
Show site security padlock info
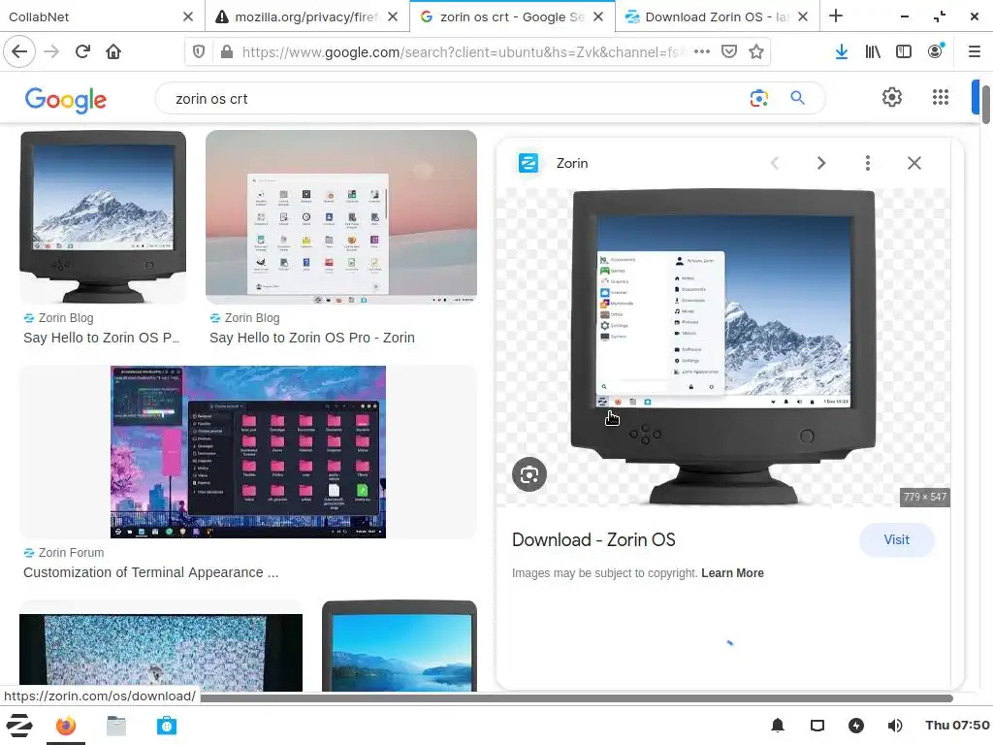[x=226, y=52]
